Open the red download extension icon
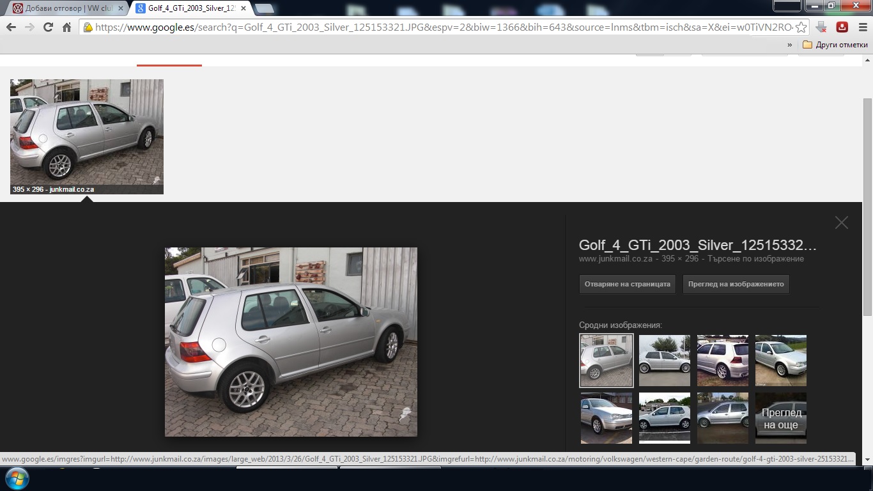873x491 pixels. point(842,27)
